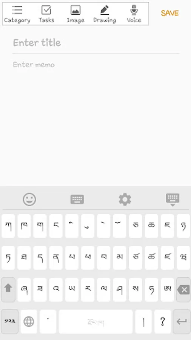Hide the keyboard with collapse icon

click(x=173, y=200)
